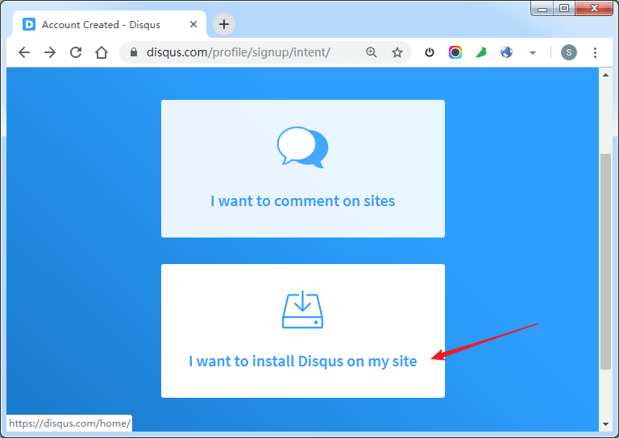Maximize the browser window

[x=564, y=9]
